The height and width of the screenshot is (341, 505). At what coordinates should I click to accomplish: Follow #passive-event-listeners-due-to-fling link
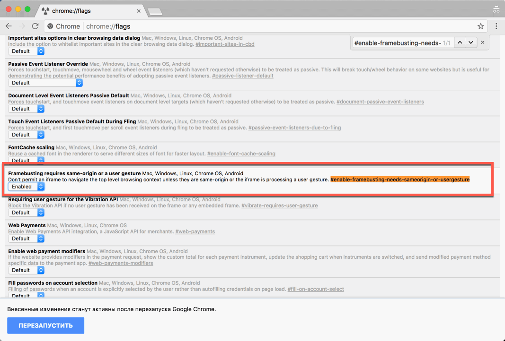pos(294,128)
